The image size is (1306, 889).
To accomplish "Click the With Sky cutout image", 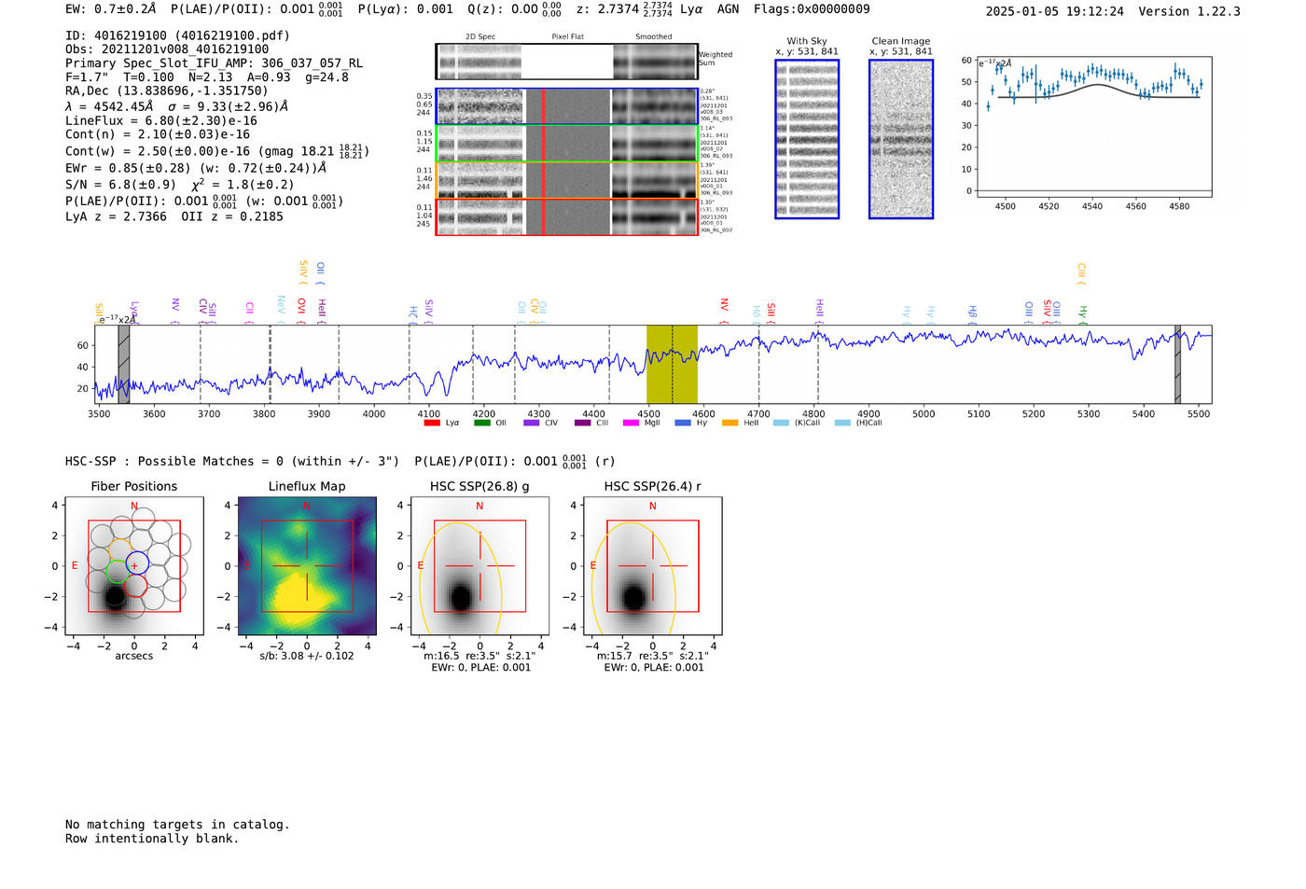I will pos(807,139).
